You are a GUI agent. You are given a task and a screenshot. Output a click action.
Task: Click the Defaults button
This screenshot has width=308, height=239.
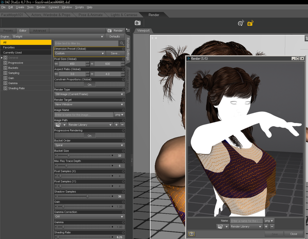tap(114, 36)
